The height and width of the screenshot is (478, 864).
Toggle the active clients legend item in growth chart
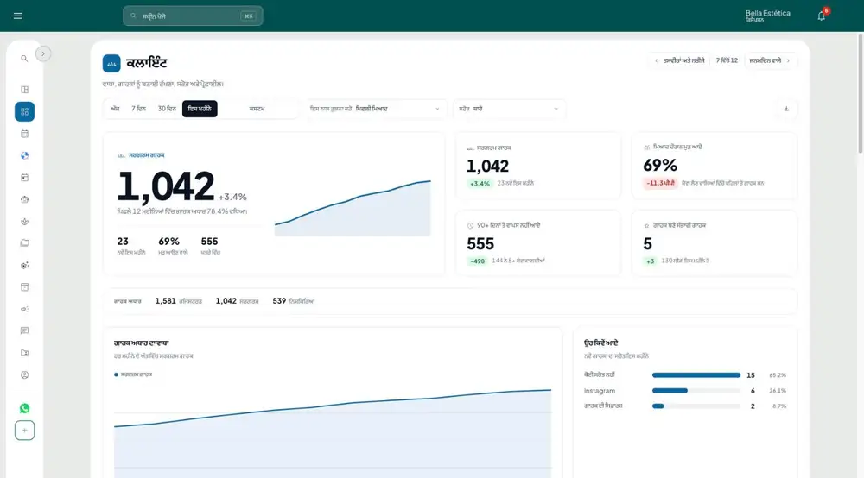133,374
